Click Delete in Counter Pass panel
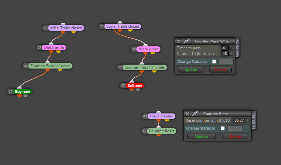The width and height of the screenshot is (281, 165). [x=220, y=70]
